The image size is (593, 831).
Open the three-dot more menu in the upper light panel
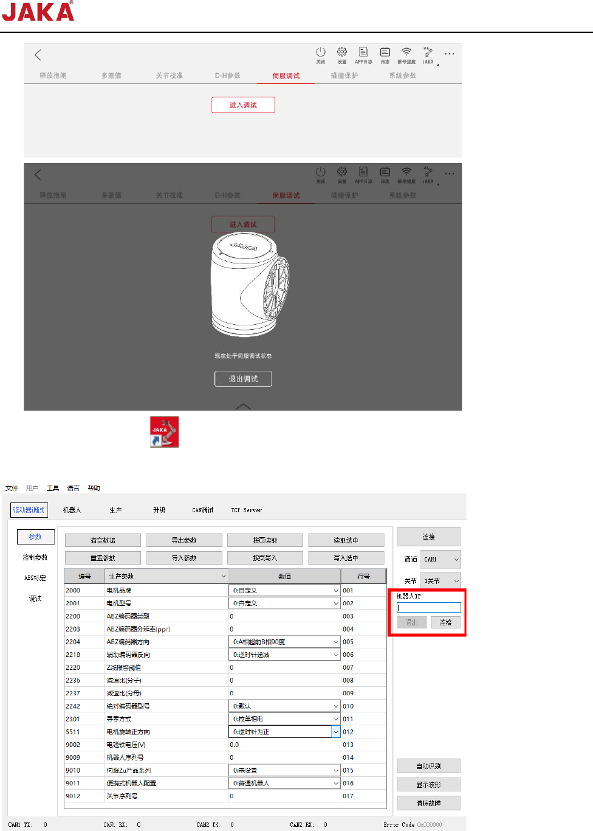click(450, 54)
